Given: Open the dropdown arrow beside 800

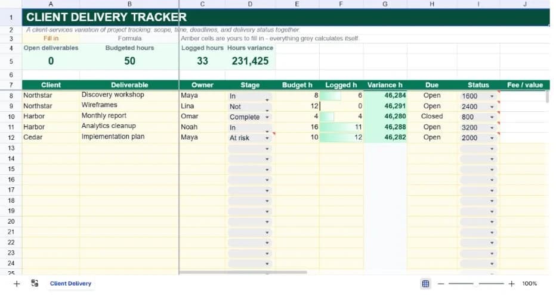Looking at the screenshot, I should (492, 117).
